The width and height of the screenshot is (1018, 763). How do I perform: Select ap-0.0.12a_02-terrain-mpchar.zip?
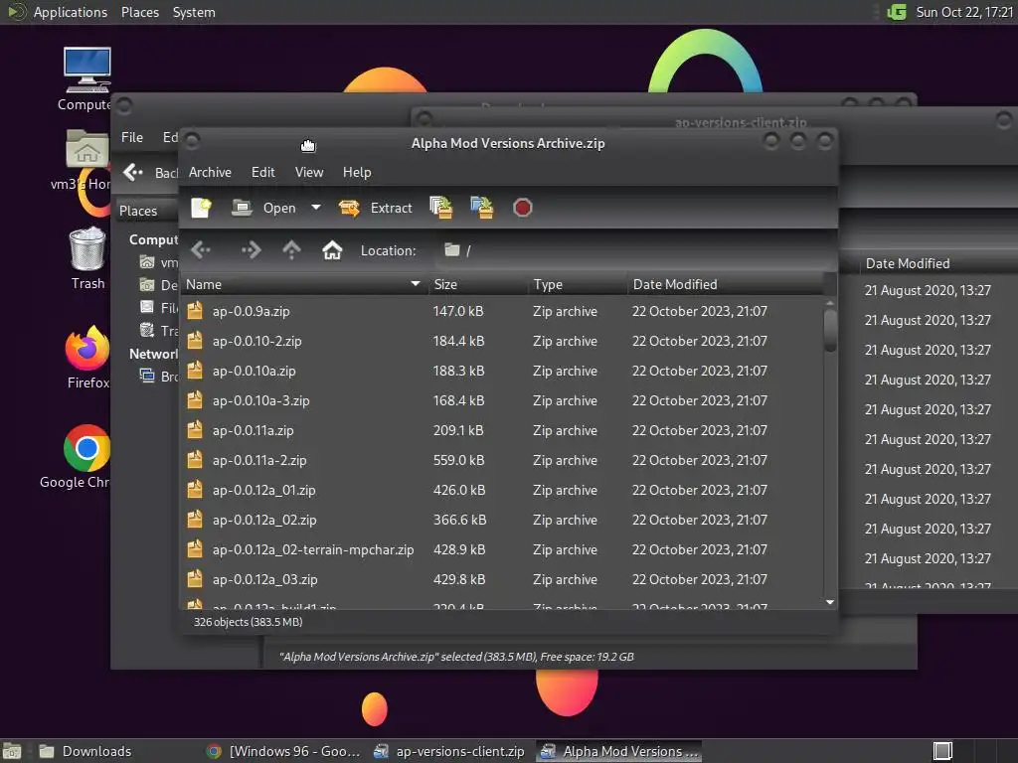click(501, 549)
